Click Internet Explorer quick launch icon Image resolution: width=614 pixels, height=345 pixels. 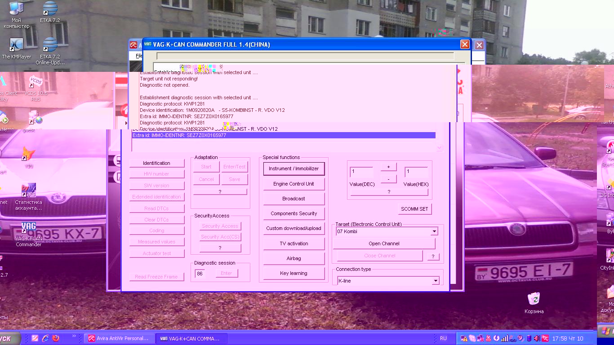click(45, 338)
